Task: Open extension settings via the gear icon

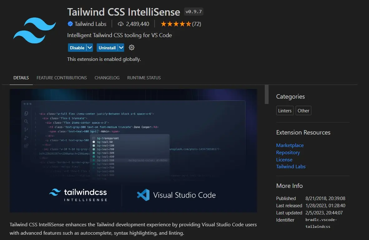Action: pyautogui.click(x=131, y=47)
